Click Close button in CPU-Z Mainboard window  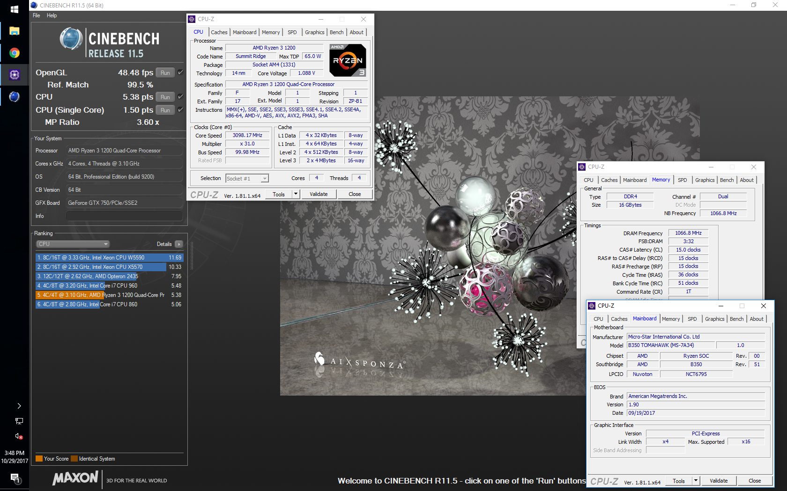pos(755,481)
